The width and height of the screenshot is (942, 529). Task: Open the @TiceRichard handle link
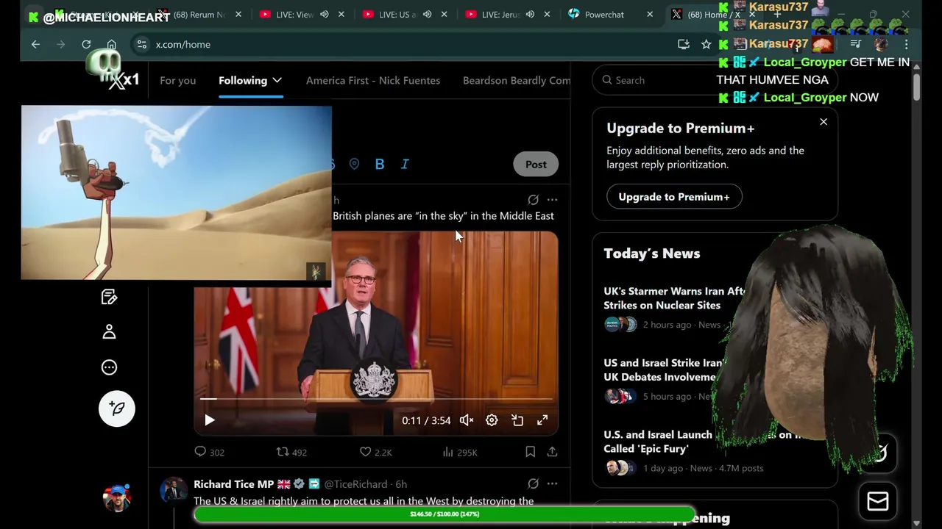pos(355,484)
